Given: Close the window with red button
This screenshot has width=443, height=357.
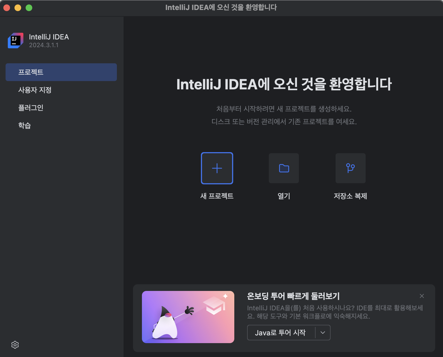Looking at the screenshot, I should pos(7,8).
